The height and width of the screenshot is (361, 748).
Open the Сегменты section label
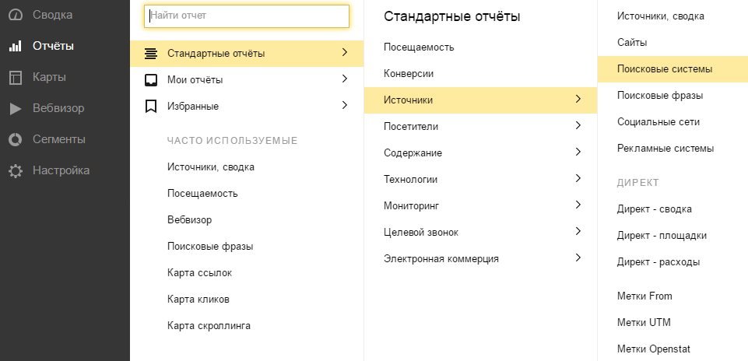(x=58, y=139)
